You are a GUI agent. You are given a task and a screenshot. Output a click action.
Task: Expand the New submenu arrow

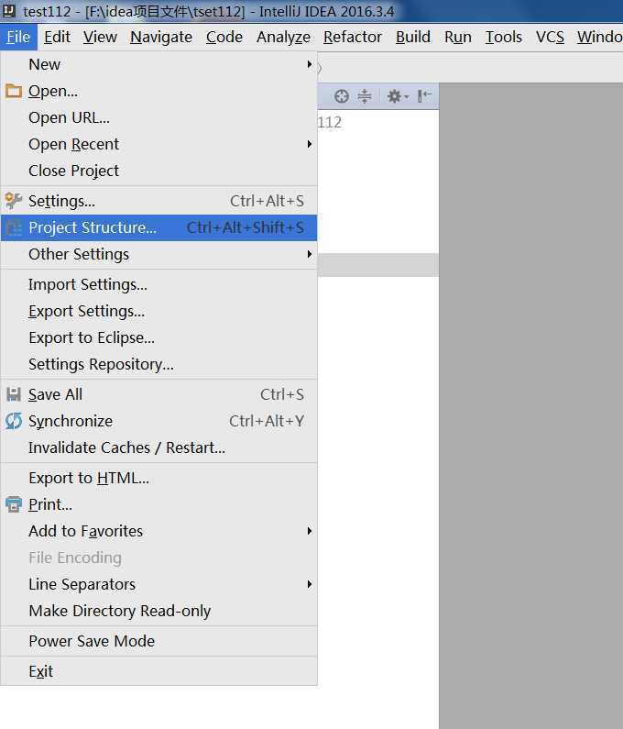310,64
